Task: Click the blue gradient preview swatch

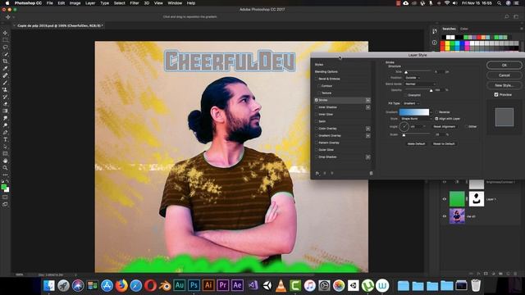Action: [413, 112]
